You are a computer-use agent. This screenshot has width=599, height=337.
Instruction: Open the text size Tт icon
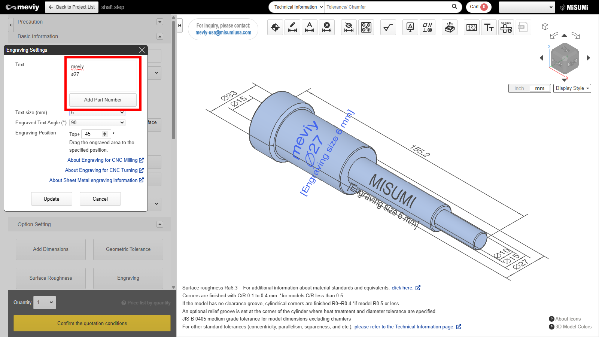(489, 27)
